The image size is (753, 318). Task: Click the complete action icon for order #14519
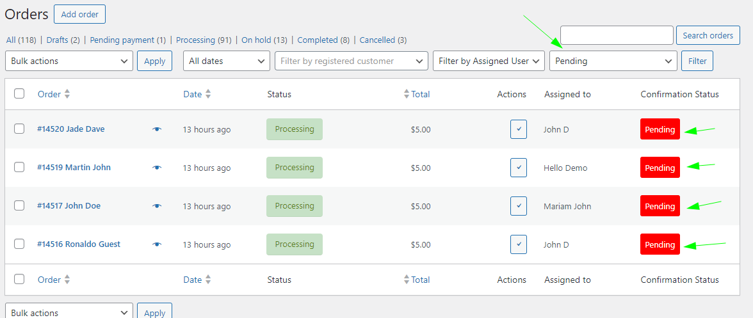[x=519, y=168]
